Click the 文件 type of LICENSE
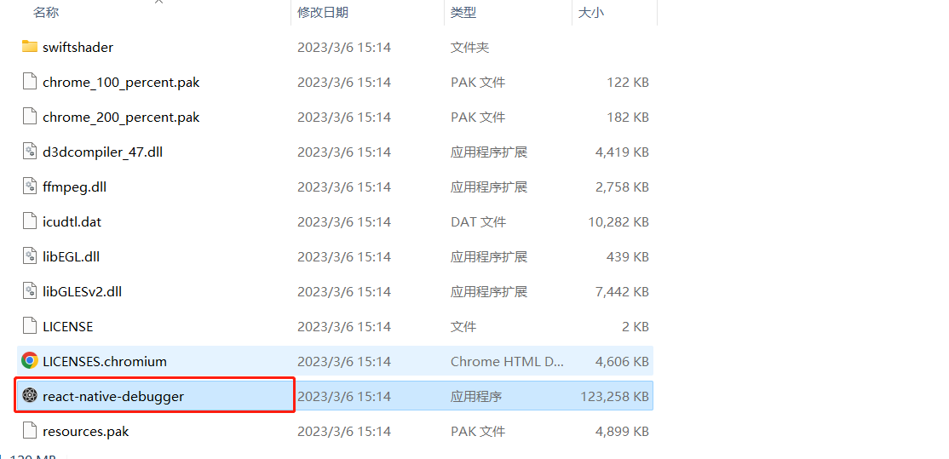This screenshot has width=949, height=459. click(463, 326)
